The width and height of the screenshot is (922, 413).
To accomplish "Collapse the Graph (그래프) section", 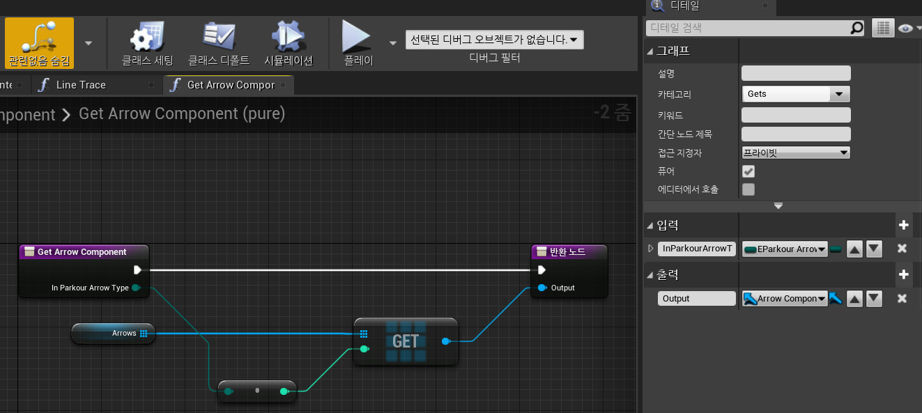I will (651, 51).
